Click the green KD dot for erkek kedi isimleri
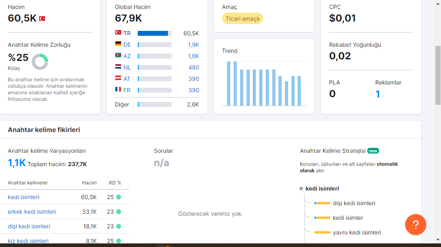Screen dimensions: 441x247 click(x=119, y=212)
